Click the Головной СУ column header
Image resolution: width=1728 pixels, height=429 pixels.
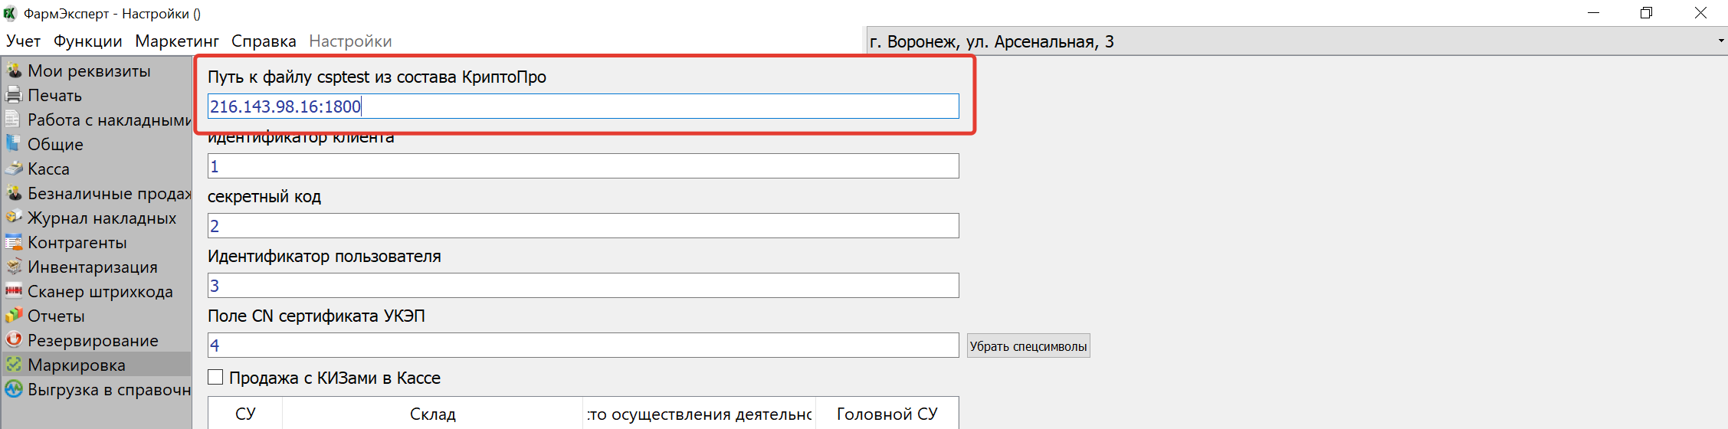tap(887, 414)
